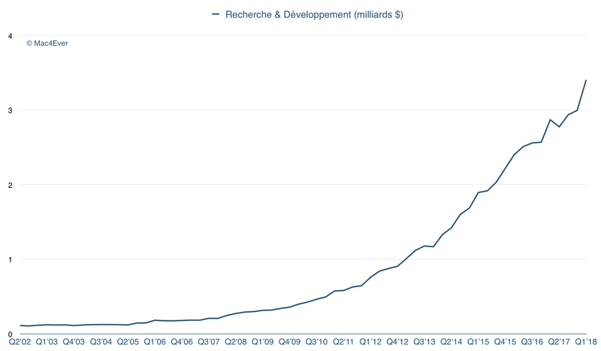Select the Q1'15 x-axis label
The image size is (601, 351).
(x=479, y=342)
